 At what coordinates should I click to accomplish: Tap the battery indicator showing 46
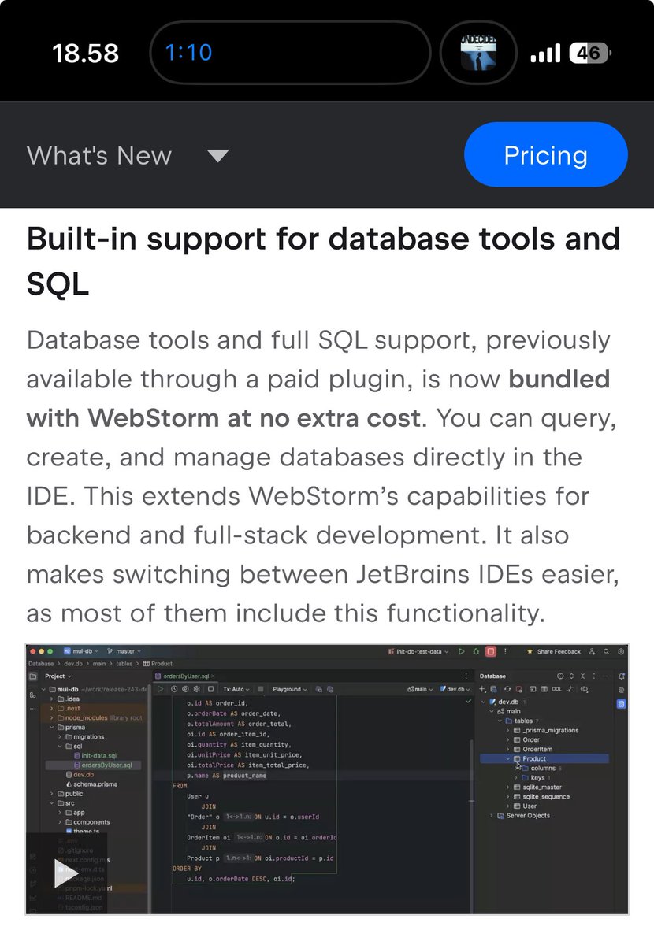click(x=589, y=53)
